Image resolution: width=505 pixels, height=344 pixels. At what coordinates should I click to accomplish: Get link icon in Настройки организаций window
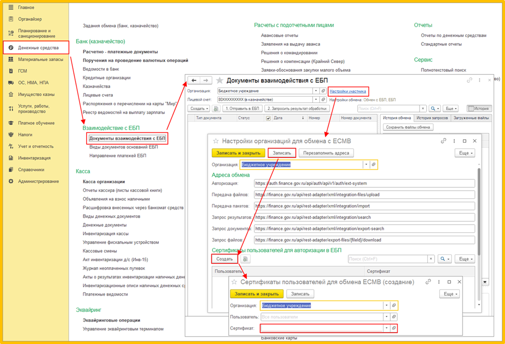[444, 141]
